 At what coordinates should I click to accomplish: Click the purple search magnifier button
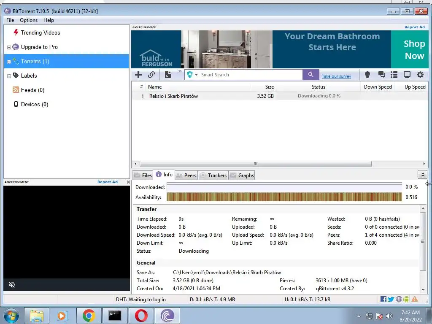click(310, 75)
